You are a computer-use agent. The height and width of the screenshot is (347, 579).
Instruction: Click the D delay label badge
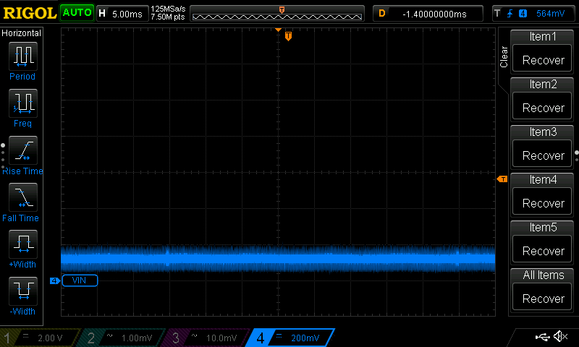[382, 14]
